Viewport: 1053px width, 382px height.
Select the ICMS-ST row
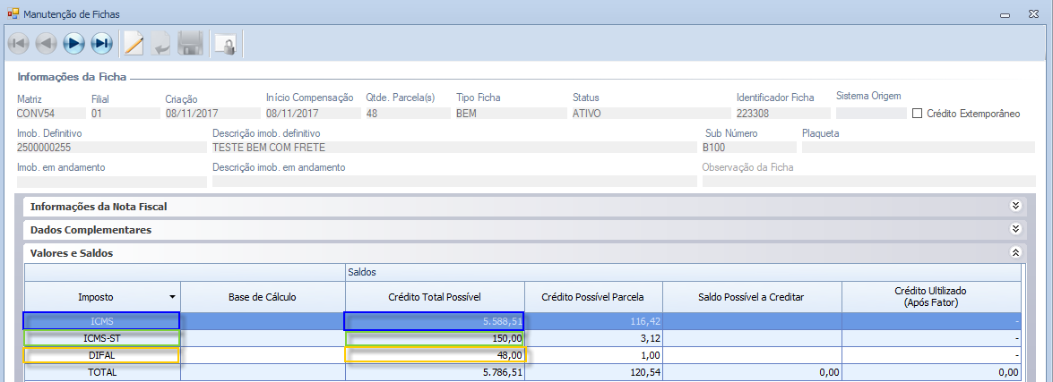tap(102, 338)
